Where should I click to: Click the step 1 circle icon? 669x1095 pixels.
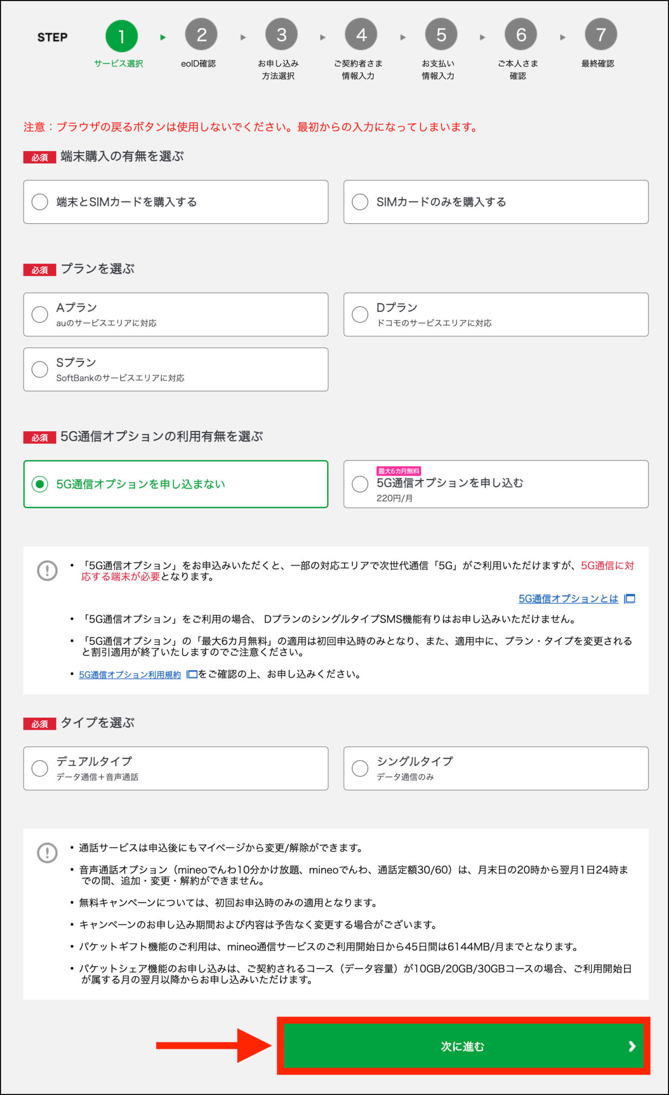click(x=121, y=36)
